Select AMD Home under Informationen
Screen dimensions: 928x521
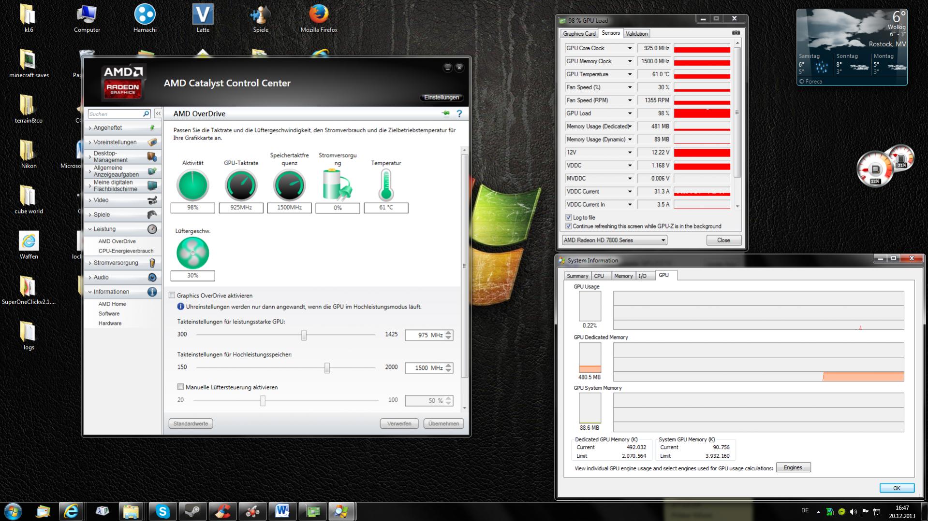pos(112,304)
